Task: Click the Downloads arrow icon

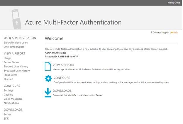Action: (x=48, y=93)
